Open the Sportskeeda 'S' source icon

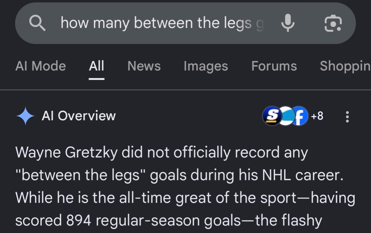272,116
